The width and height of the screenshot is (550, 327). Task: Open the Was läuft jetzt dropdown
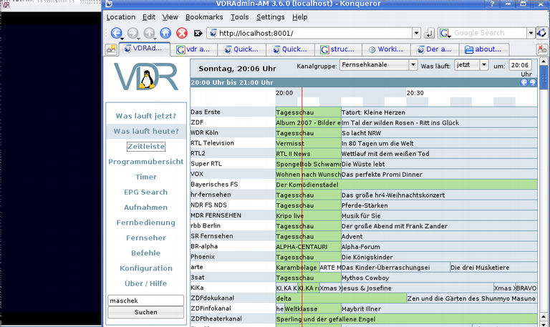click(471, 65)
